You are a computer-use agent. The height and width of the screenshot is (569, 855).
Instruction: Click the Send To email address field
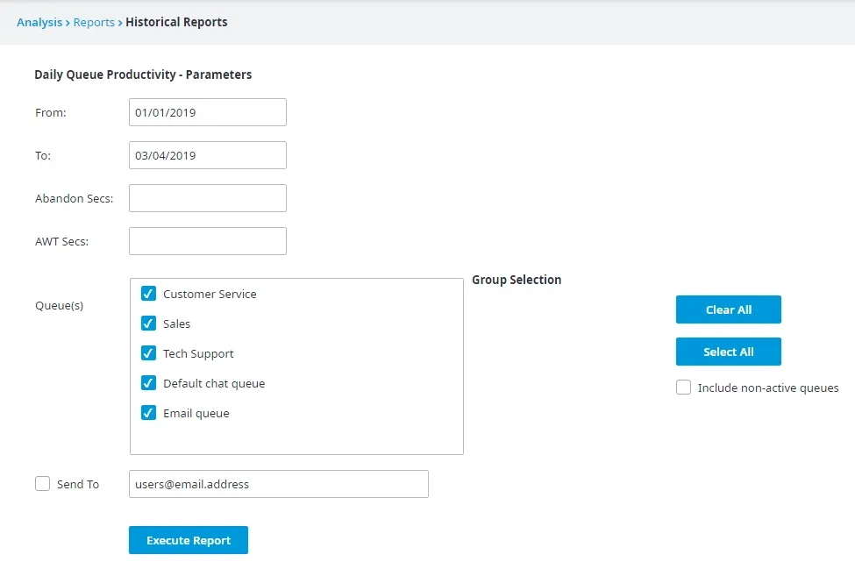(279, 484)
